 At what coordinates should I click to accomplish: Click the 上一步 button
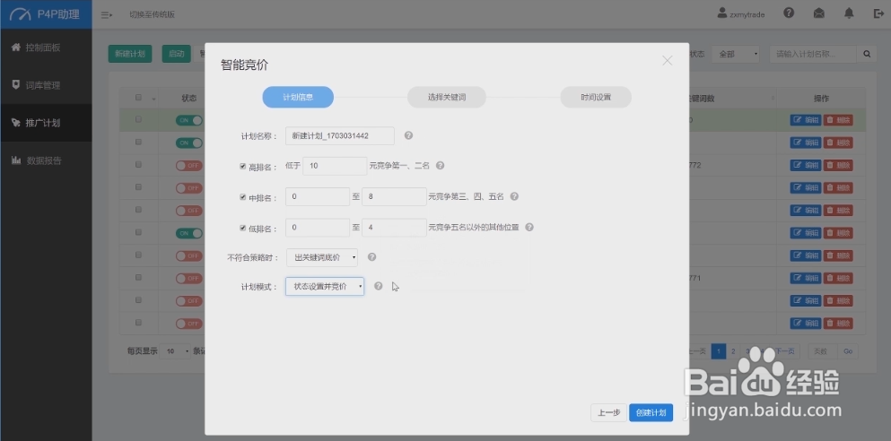(608, 412)
